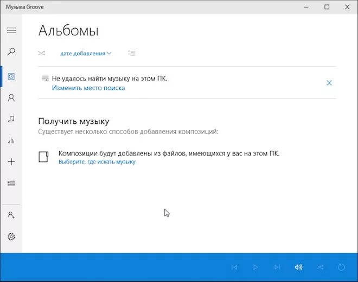Open the Songs music note icon

(11, 119)
